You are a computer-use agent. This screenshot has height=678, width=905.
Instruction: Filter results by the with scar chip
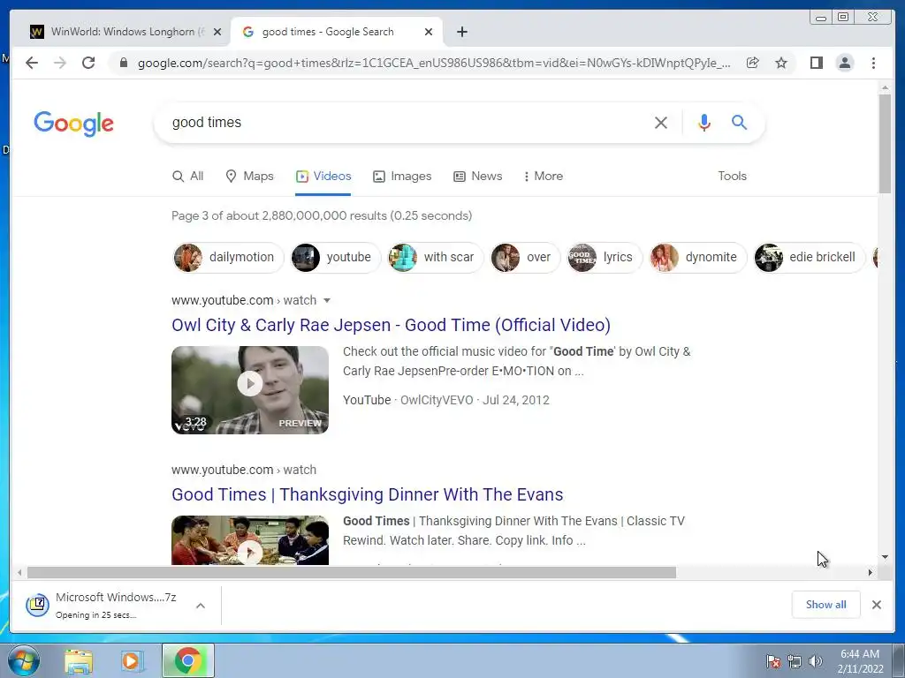[x=435, y=257]
